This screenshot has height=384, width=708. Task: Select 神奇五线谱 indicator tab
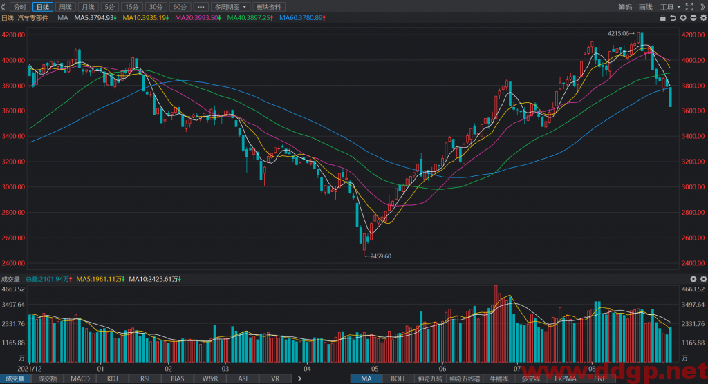pyautogui.click(x=465, y=378)
